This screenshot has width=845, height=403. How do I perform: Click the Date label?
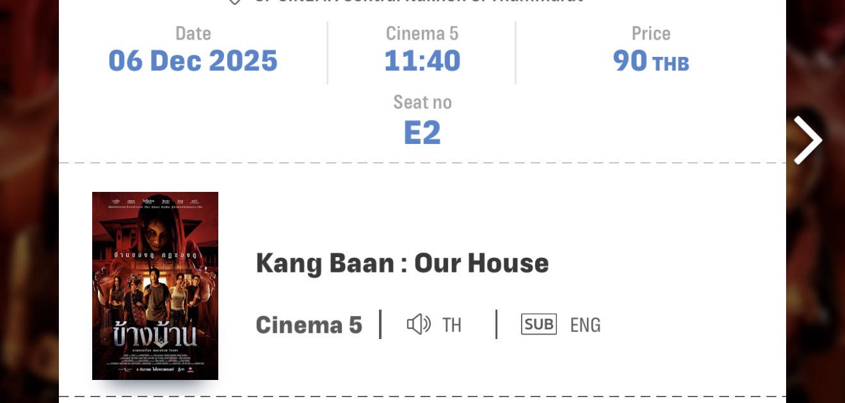coord(193,33)
